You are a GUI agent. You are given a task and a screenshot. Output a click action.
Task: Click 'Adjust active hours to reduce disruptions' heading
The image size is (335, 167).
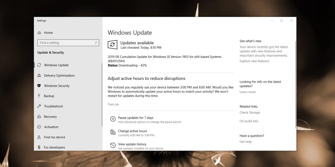tap(147, 78)
